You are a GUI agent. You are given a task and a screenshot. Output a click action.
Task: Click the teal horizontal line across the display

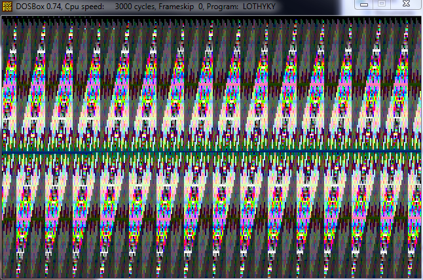pyautogui.click(x=211, y=152)
